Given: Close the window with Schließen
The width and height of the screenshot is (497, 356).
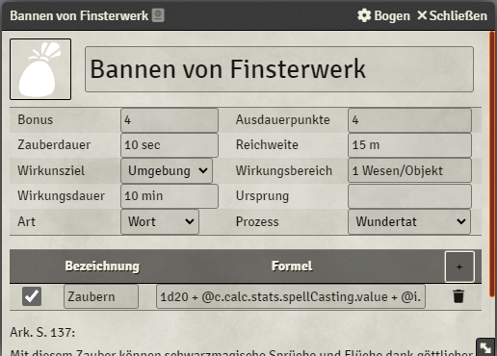Looking at the screenshot, I should pyautogui.click(x=453, y=15).
